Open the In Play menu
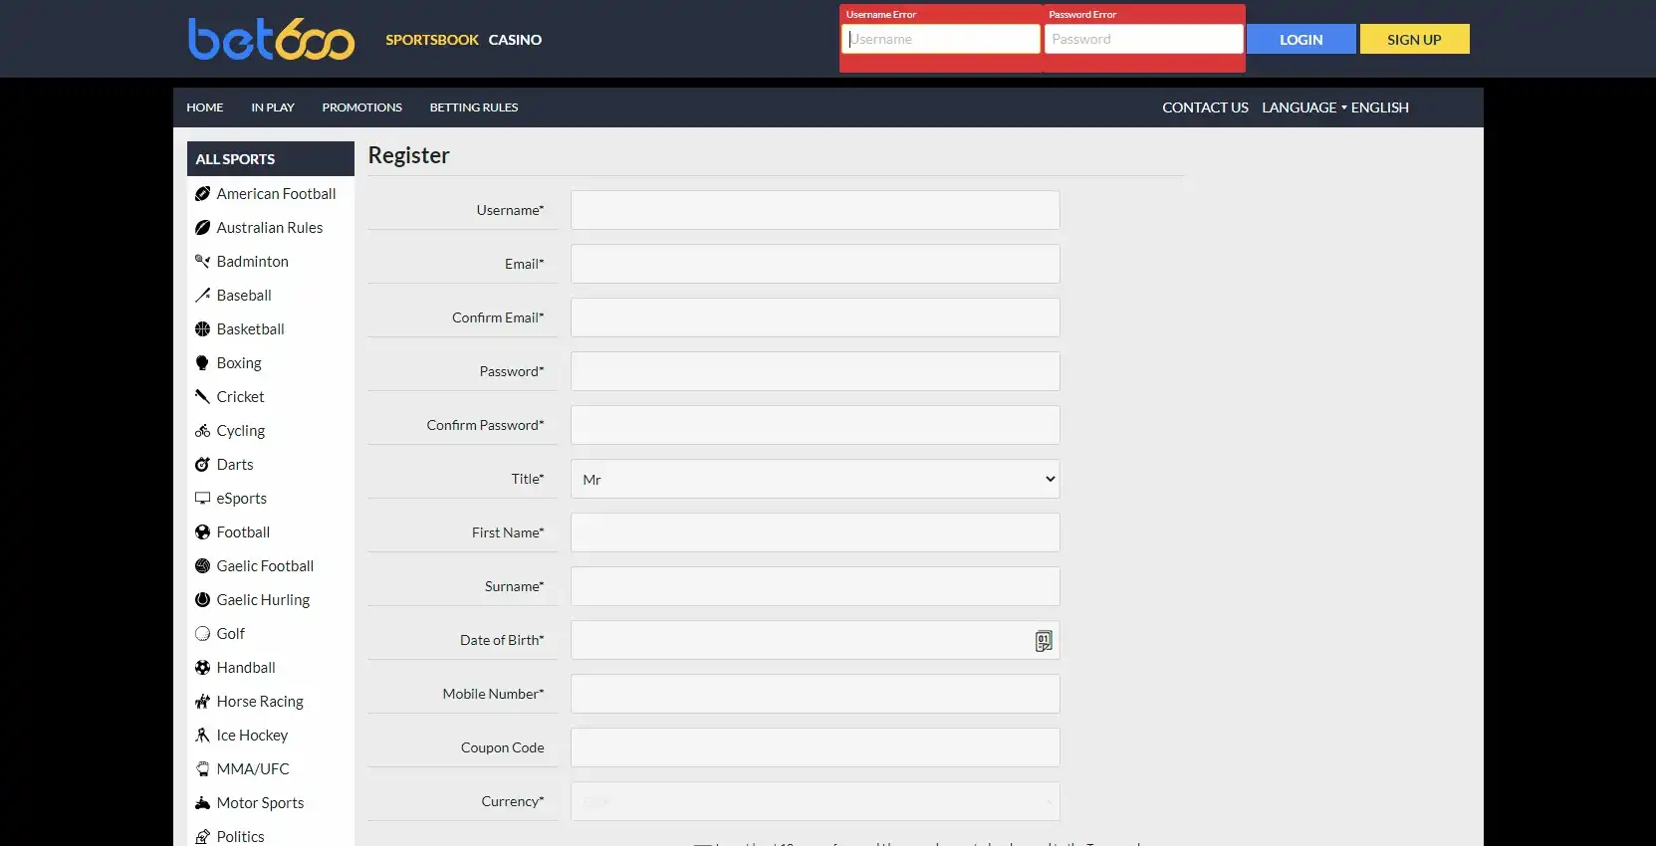The image size is (1656, 846). [273, 107]
